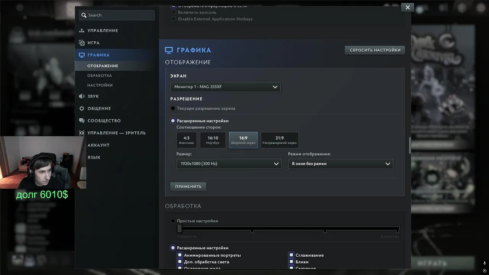
Task: Go to the Обработка subsection in sidebar
Action: point(100,76)
